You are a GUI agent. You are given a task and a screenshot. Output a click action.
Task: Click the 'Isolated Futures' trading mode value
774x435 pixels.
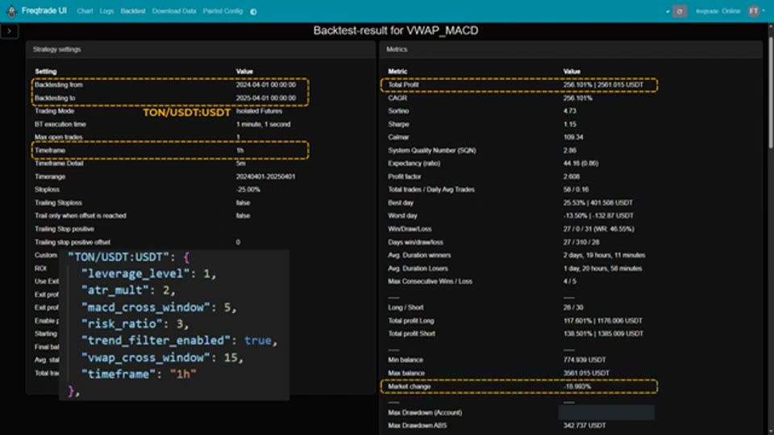[259, 111]
